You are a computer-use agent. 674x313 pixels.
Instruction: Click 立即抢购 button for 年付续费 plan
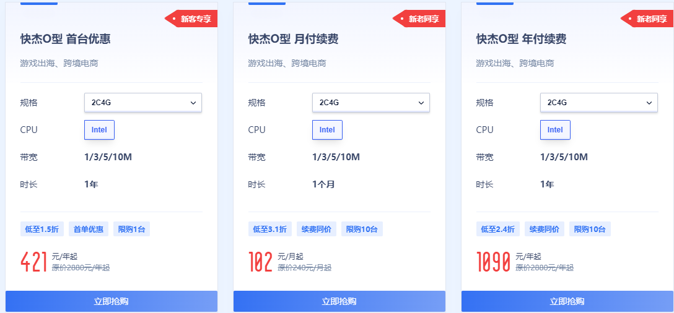click(x=567, y=301)
